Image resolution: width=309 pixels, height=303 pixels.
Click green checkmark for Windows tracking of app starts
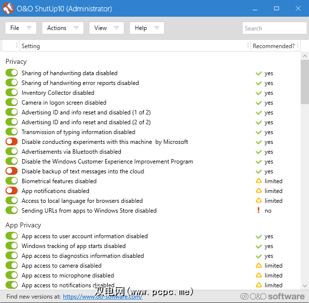[x=258, y=246]
